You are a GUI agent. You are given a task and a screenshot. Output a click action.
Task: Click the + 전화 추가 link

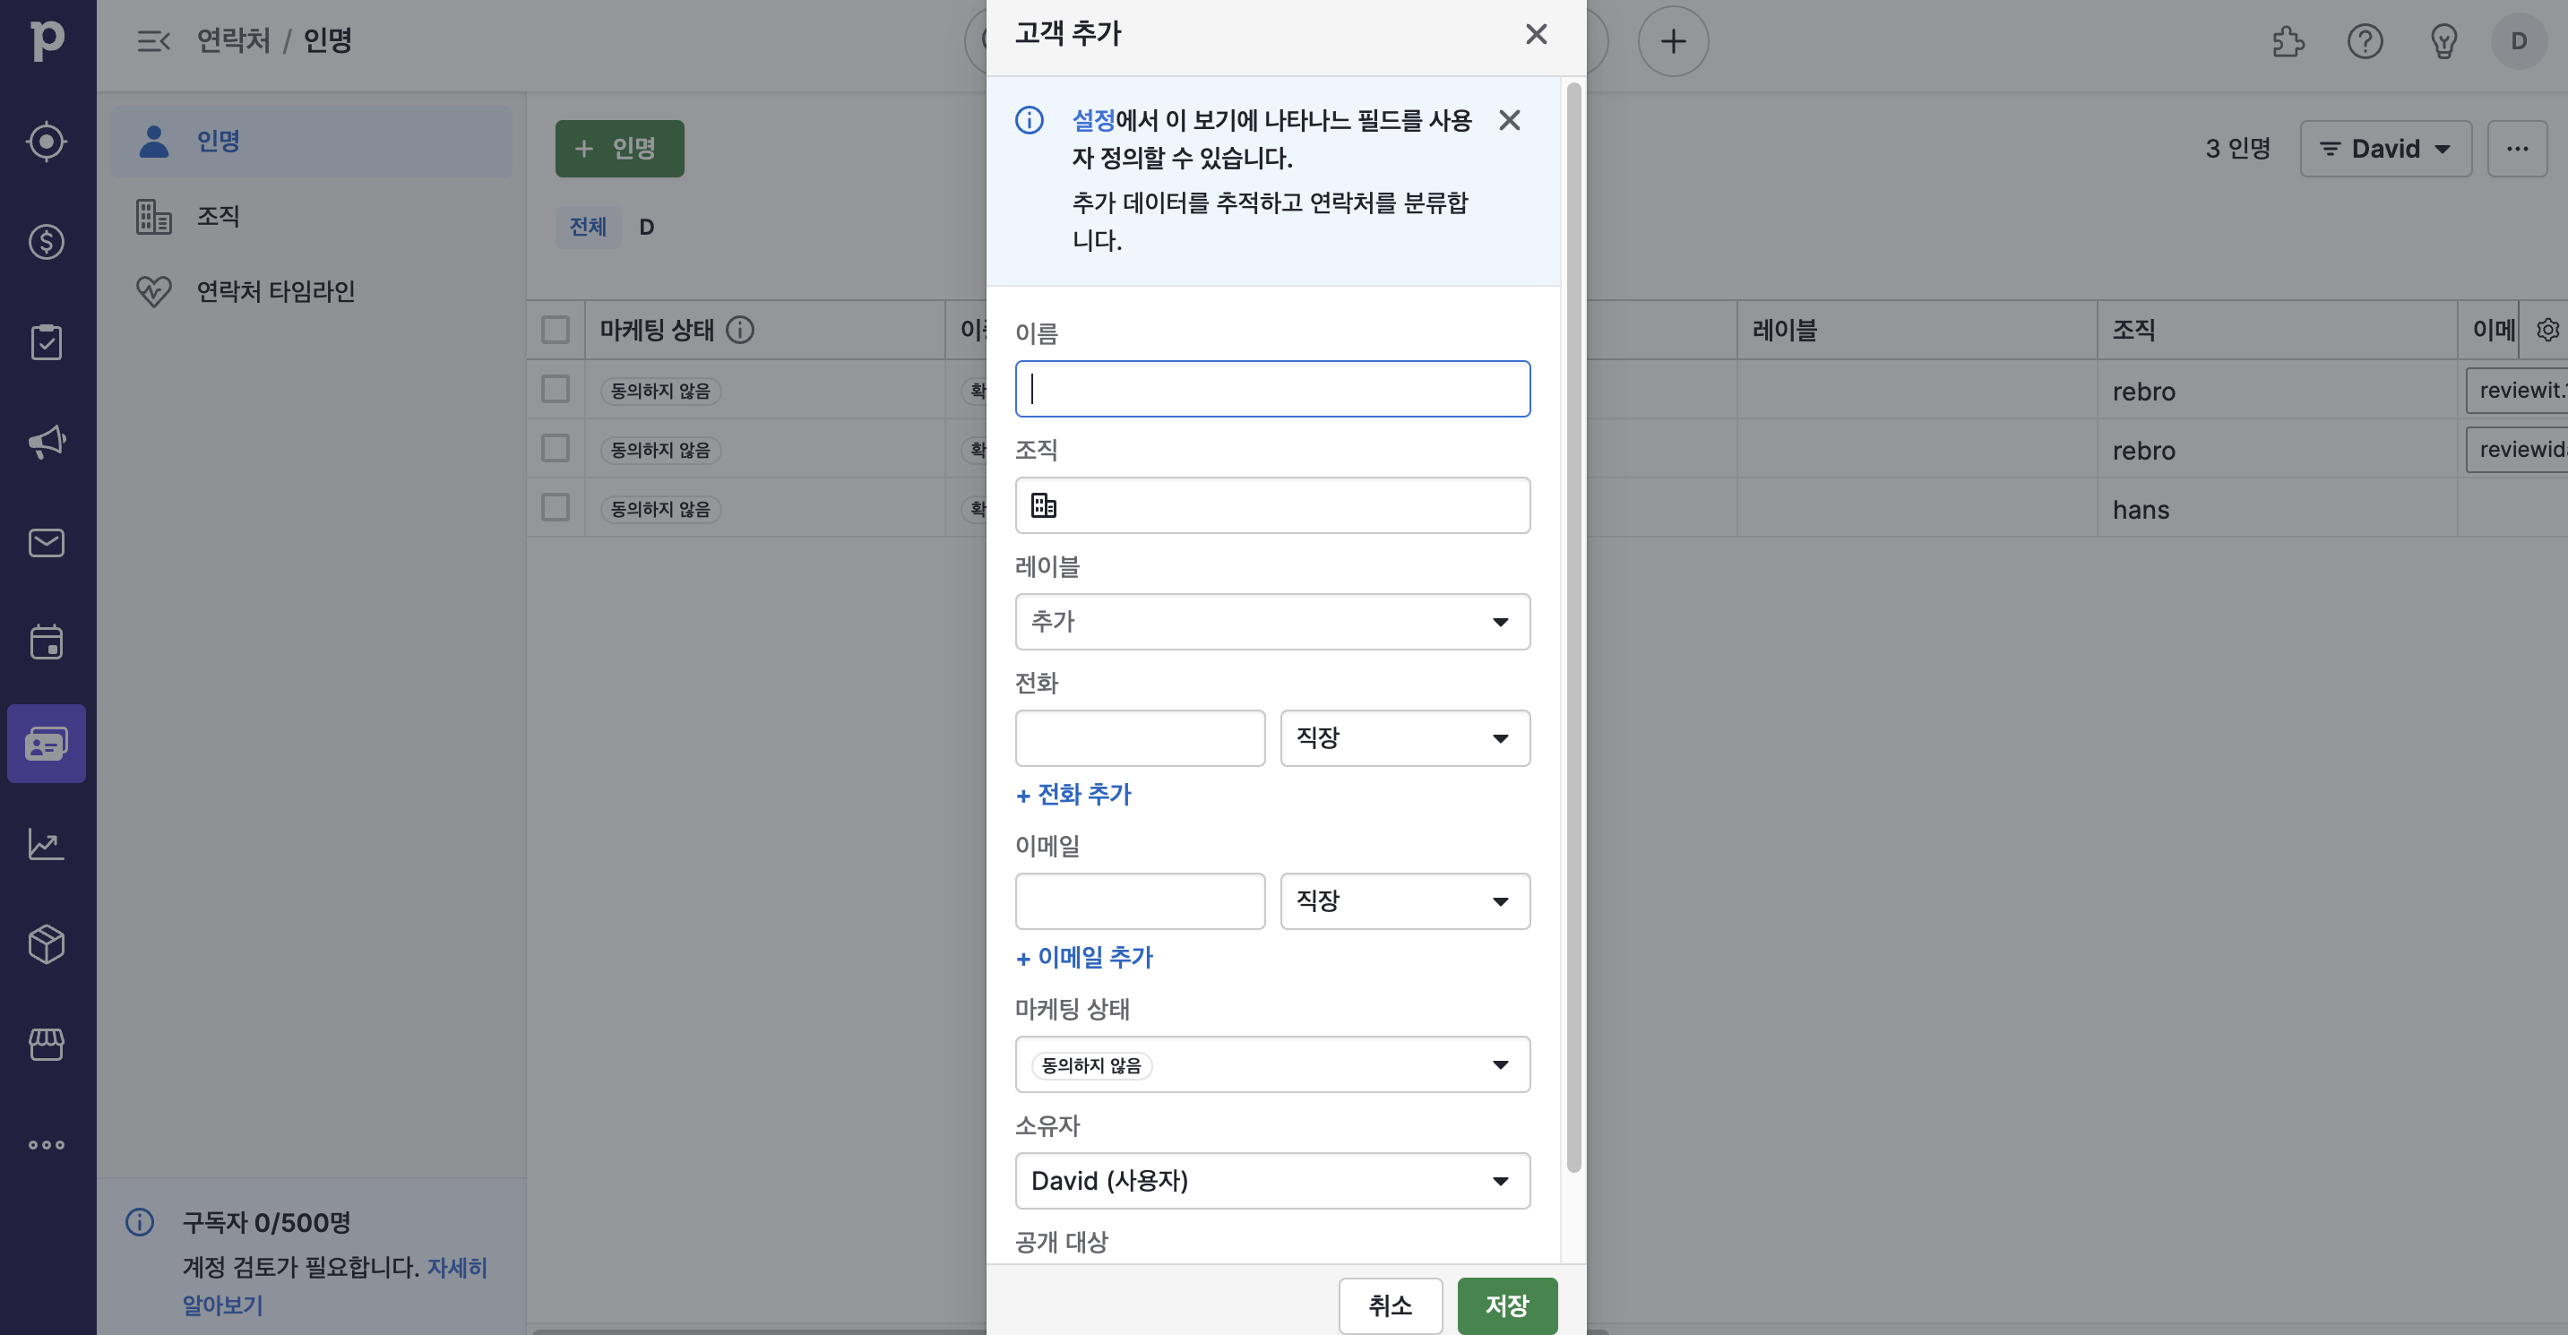[1073, 795]
